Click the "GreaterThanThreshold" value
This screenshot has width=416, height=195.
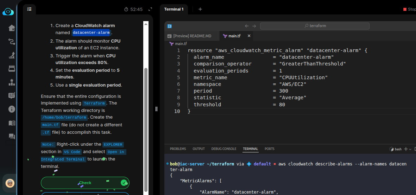click(313, 64)
